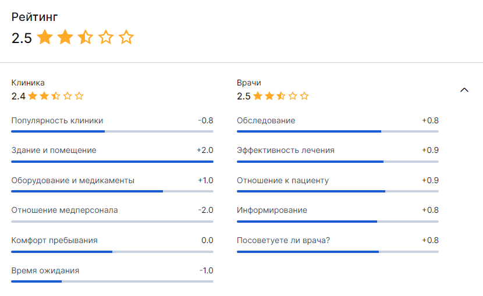Click the Врачи section heading

tap(248, 83)
